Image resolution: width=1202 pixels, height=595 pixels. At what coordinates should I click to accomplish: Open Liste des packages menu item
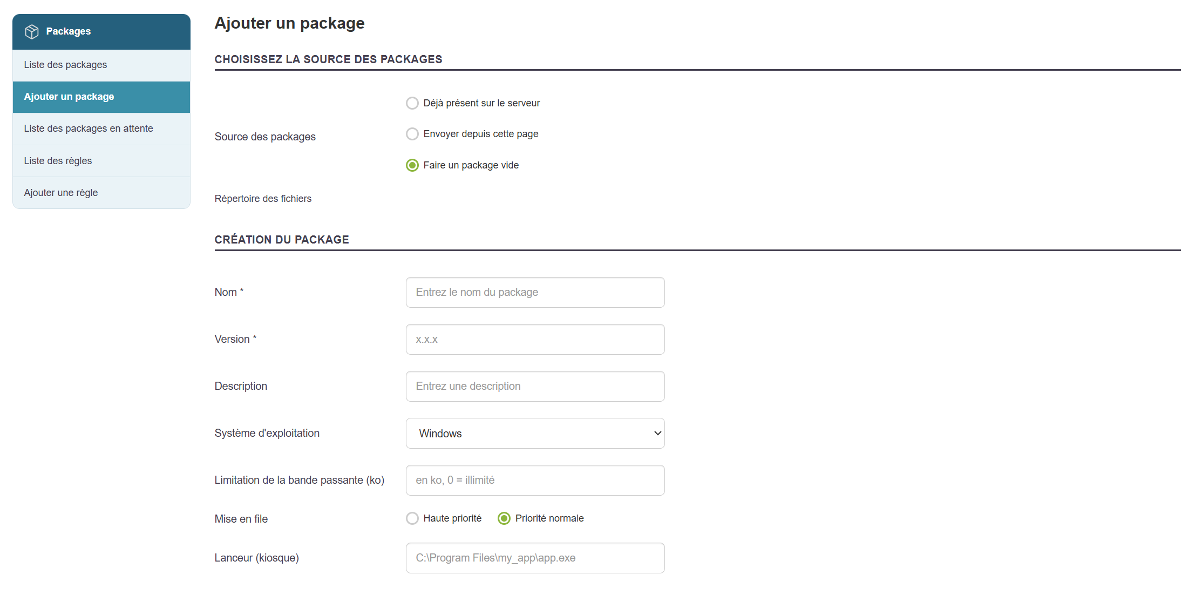65,65
